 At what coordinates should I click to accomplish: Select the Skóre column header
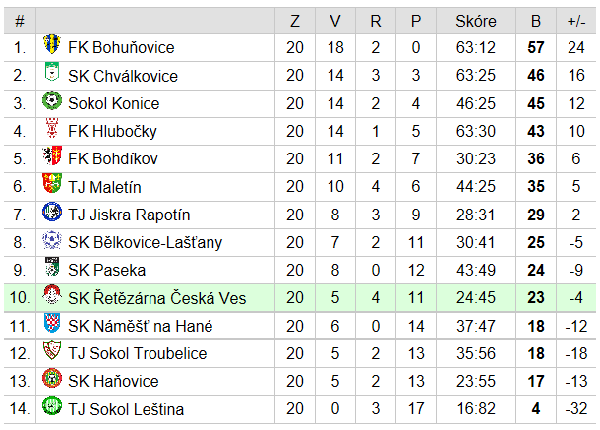pyautogui.click(x=476, y=21)
